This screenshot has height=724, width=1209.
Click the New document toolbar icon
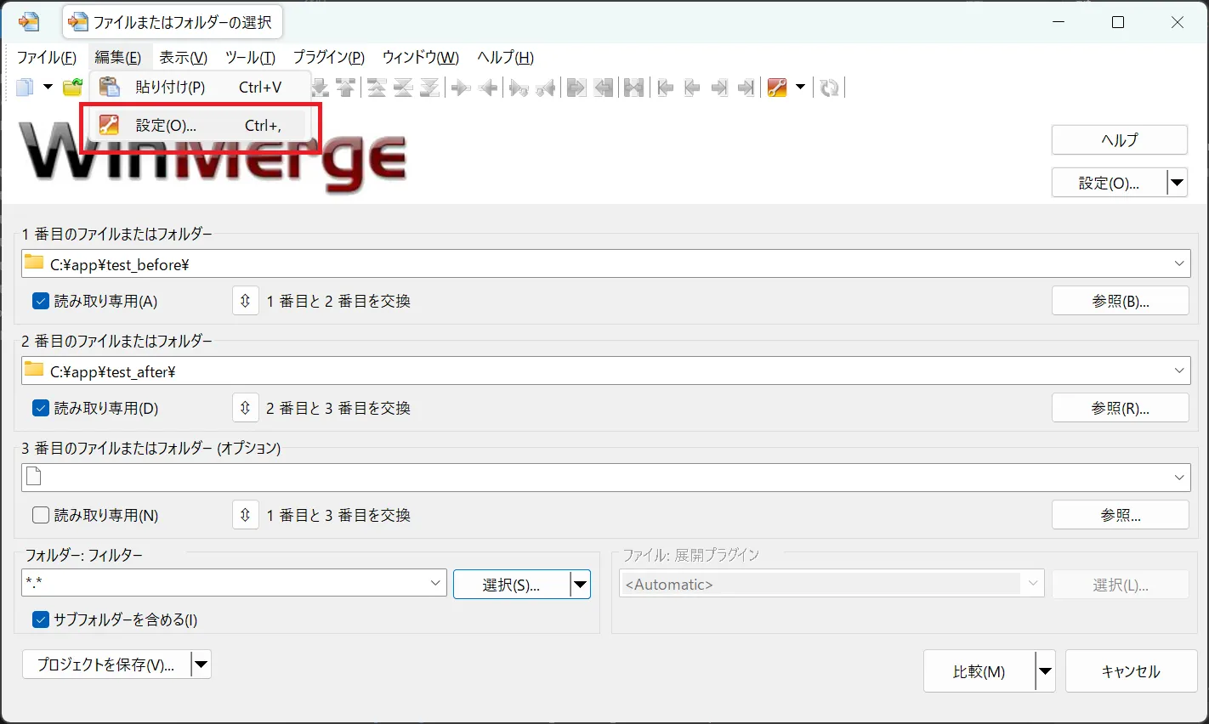25,88
